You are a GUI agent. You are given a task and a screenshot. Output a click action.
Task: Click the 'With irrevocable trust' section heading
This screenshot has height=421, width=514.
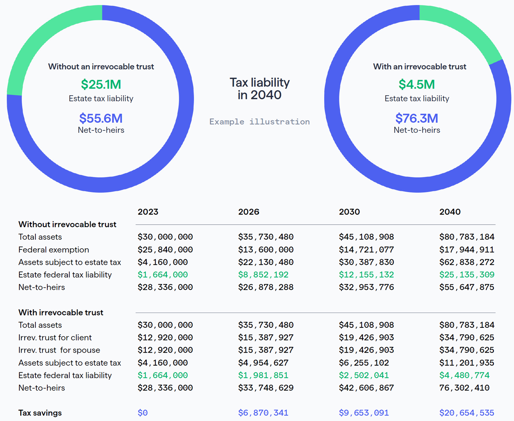coord(61,313)
